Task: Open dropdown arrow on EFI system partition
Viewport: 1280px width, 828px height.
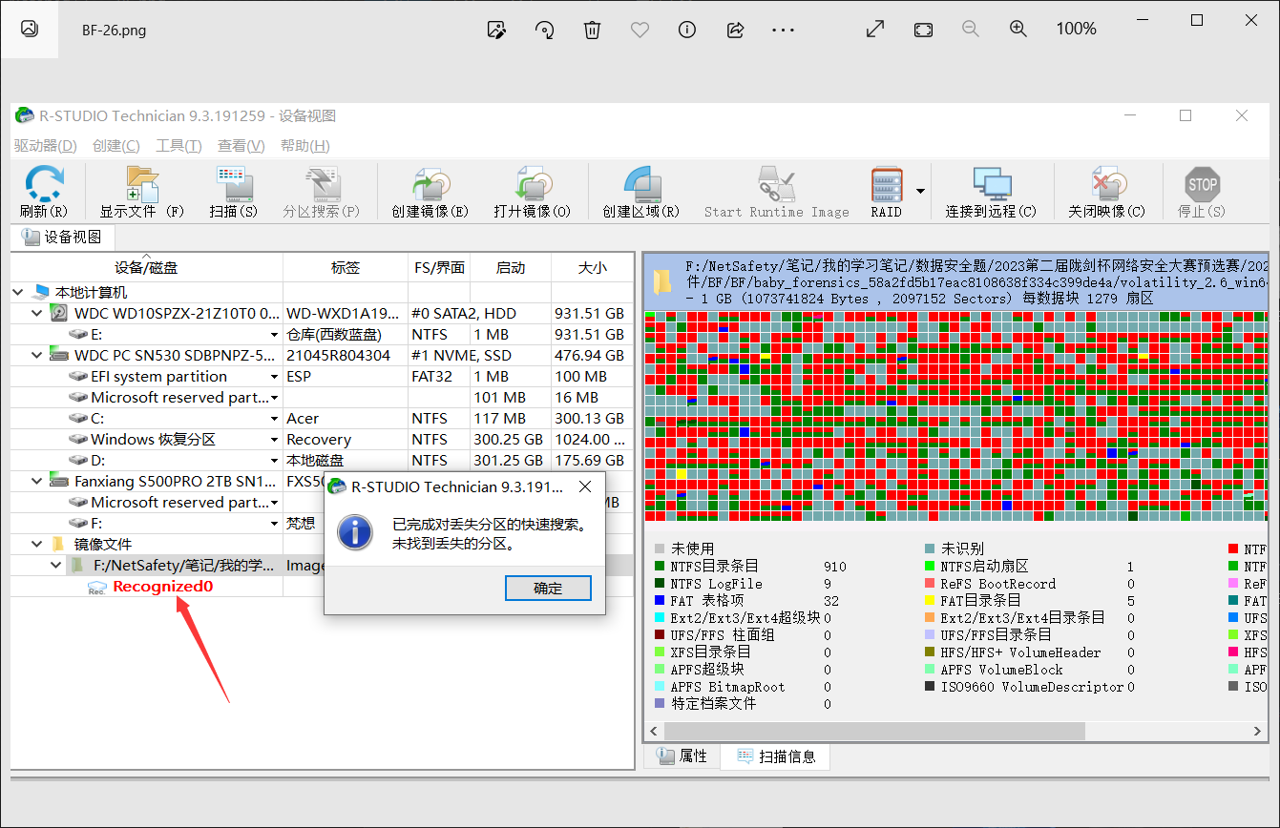Action: (275, 377)
